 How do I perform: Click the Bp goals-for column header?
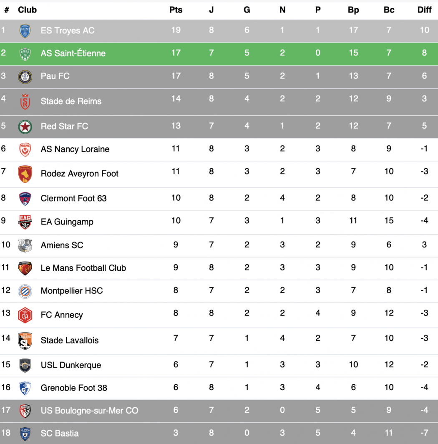click(353, 10)
